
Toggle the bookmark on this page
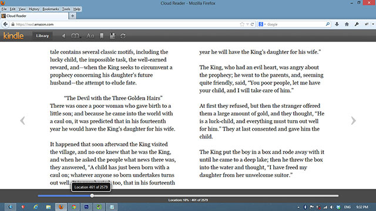pos(102,36)
